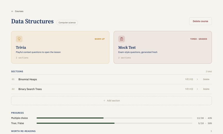Click '2 sections' under Trivia
Viewport: 223px width, 134px height.
click(x=22, y=58)
